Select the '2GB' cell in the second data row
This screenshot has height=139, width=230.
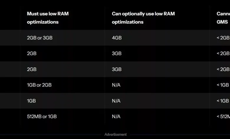(x=32, y=54)
